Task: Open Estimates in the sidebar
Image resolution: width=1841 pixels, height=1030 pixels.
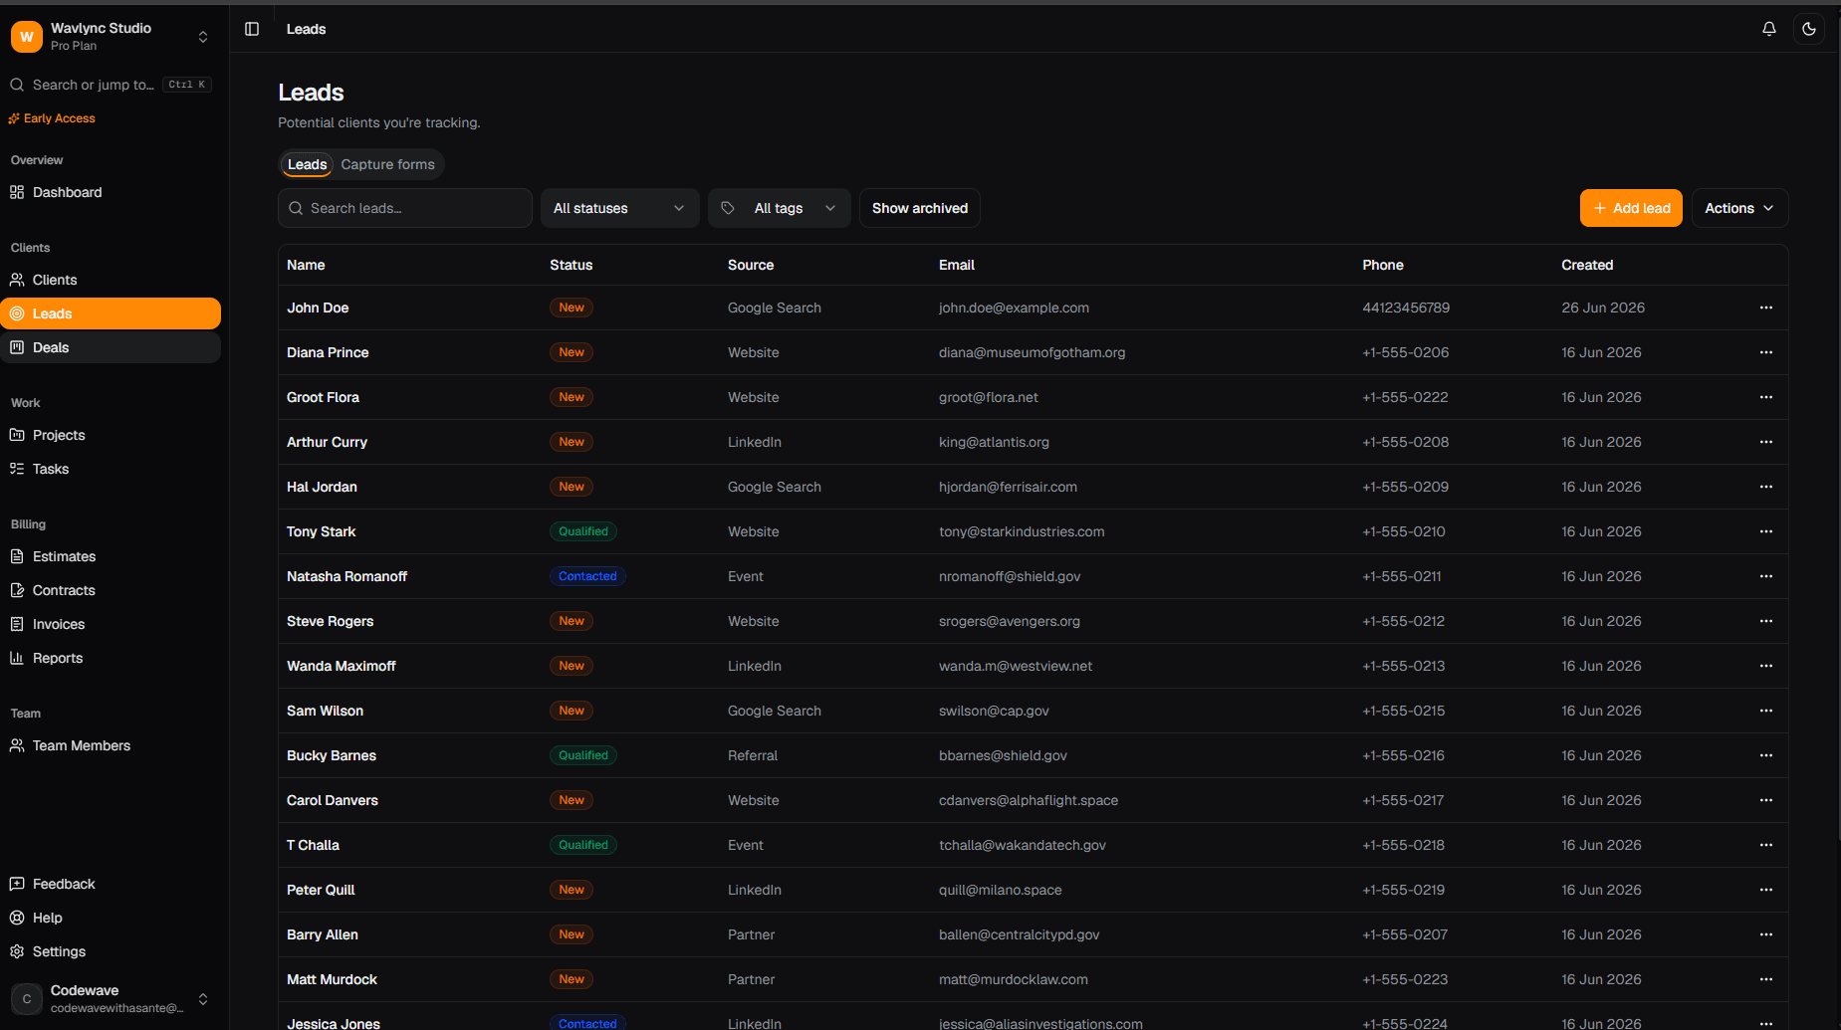Action: tap(111, 556)
